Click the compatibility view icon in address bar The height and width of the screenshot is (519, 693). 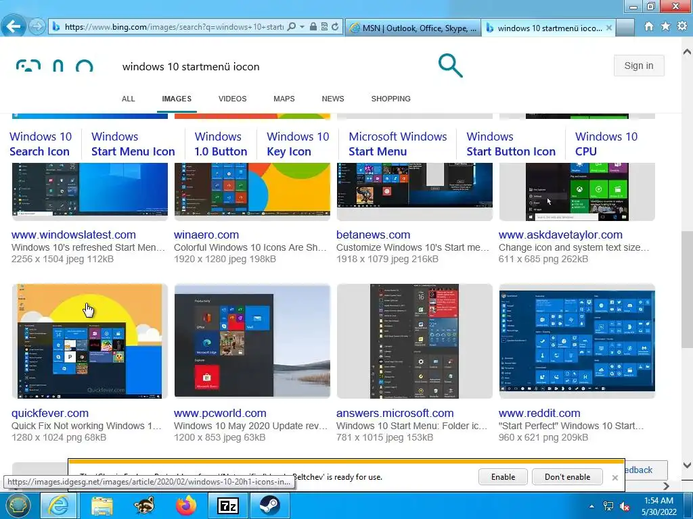pyautogui.click(x=324, y=27)
